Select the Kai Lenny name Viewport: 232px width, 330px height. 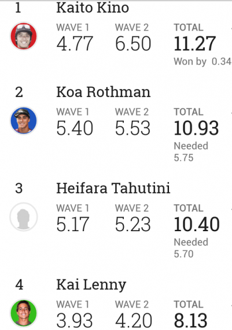point(91,285)
